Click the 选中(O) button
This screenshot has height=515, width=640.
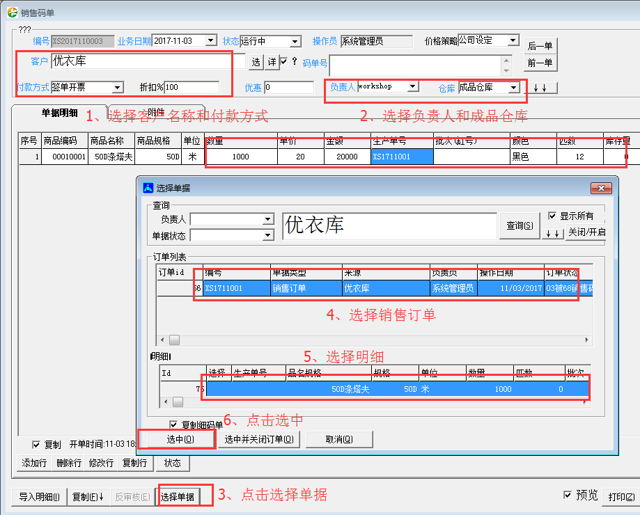coord(180,439)
